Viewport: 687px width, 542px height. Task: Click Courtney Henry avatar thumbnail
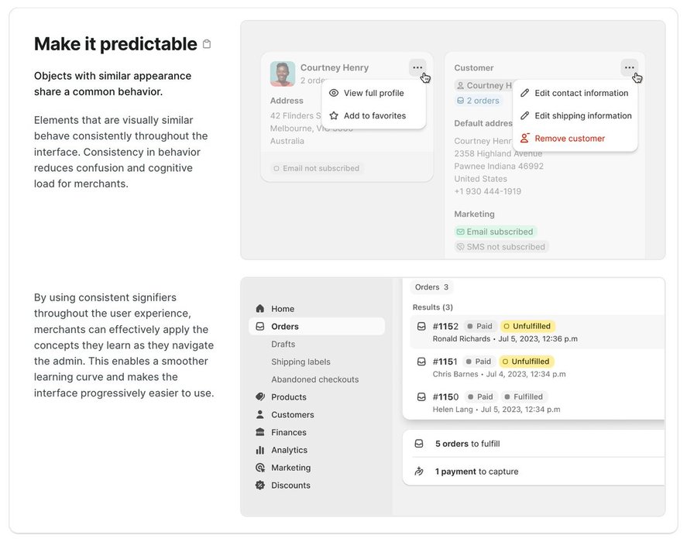pyautogui.click(x=282, y=74)
